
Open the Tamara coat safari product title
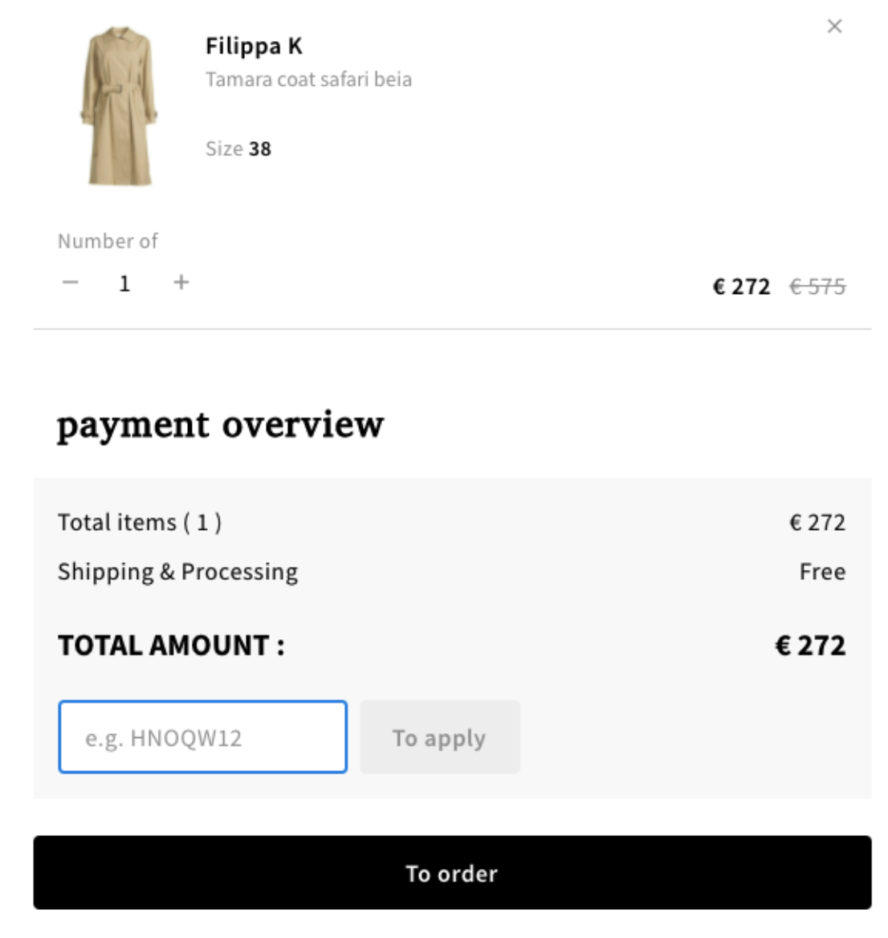[308, 80]
